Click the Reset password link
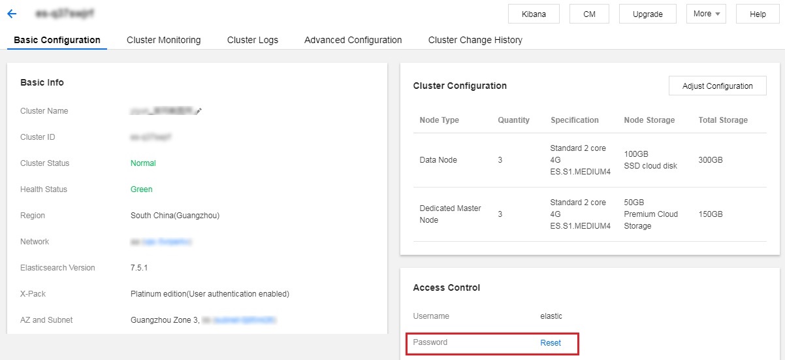 coord(551,342)
